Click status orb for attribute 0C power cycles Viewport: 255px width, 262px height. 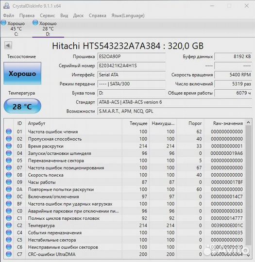pyautogui.click(x=9, y=196)
